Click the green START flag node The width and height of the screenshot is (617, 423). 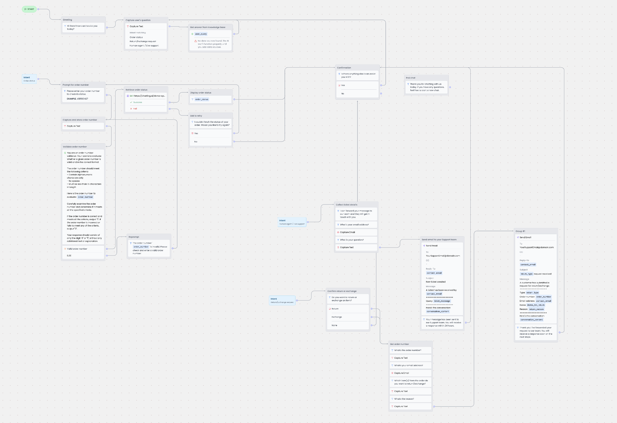(29, 9)
